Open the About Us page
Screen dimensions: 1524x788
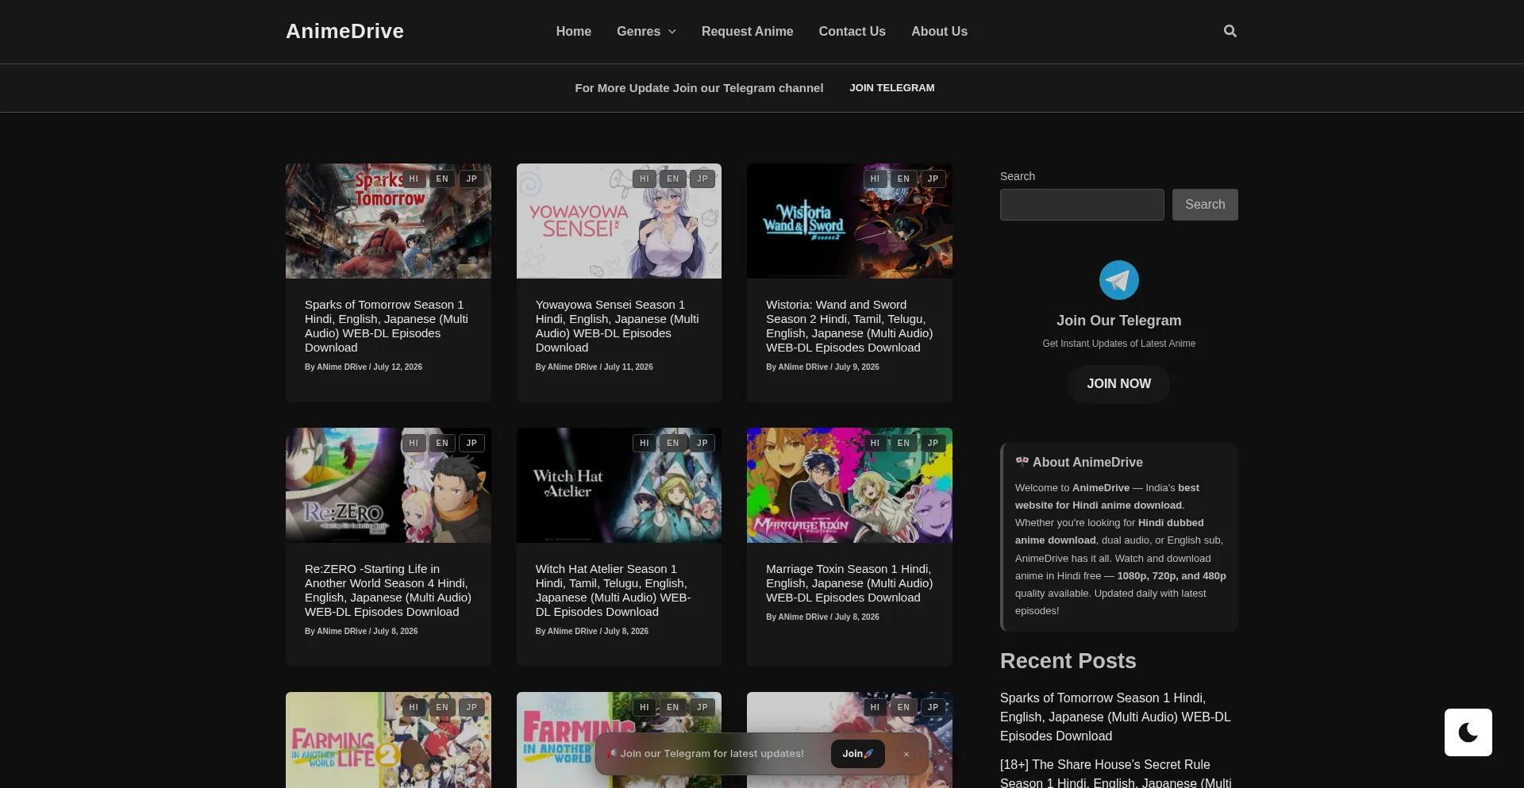click(x=939, y=32)
